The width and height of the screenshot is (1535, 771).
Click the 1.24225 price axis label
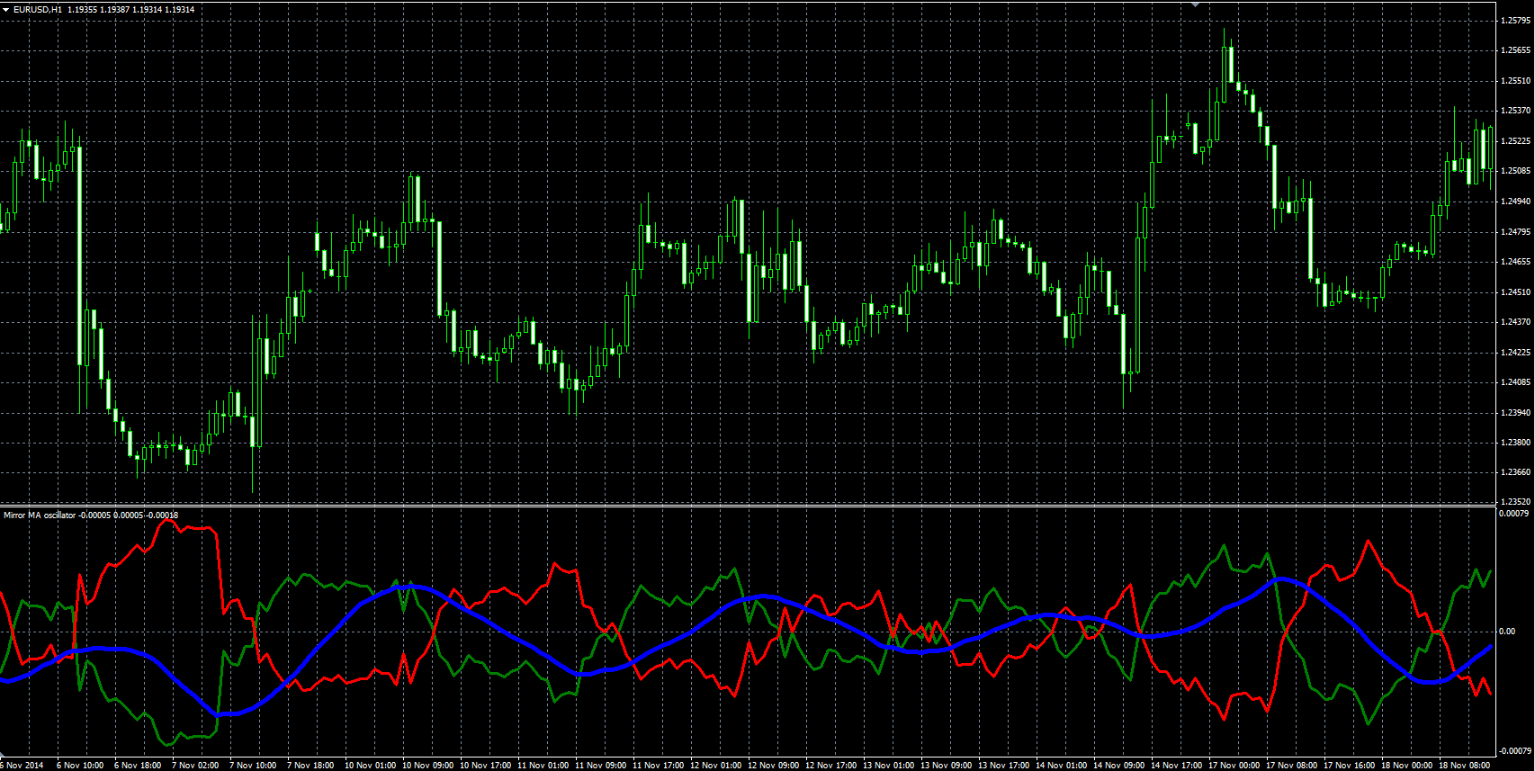pyautogui.click(x=1516, y=352)
